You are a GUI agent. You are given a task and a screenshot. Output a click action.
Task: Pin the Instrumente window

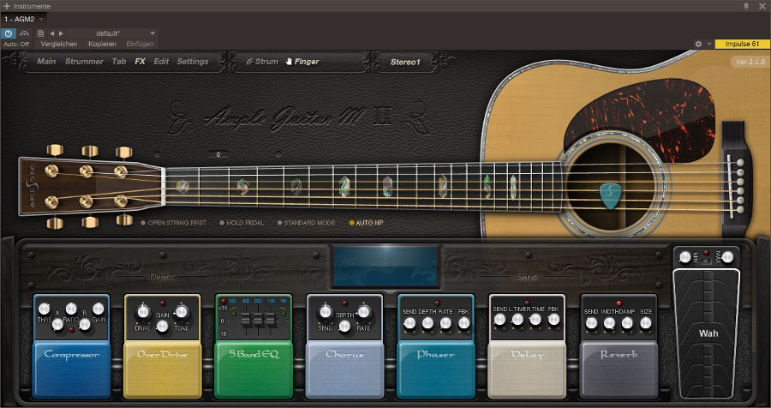click(746, 6)
